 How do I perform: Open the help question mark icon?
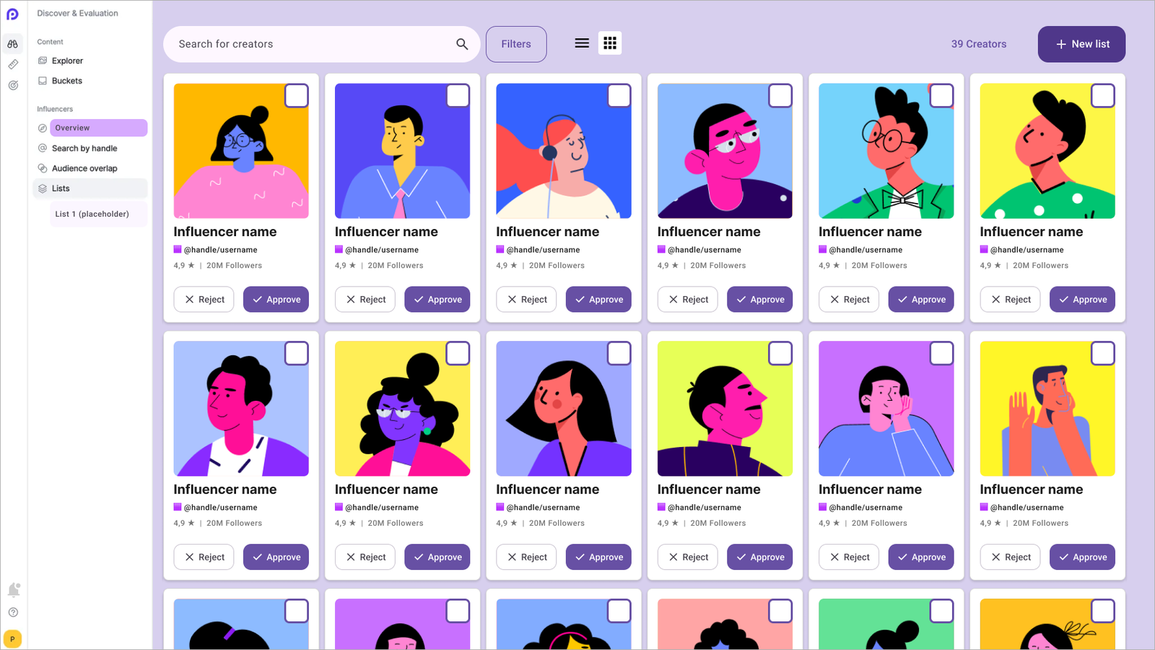click(13, 612)
